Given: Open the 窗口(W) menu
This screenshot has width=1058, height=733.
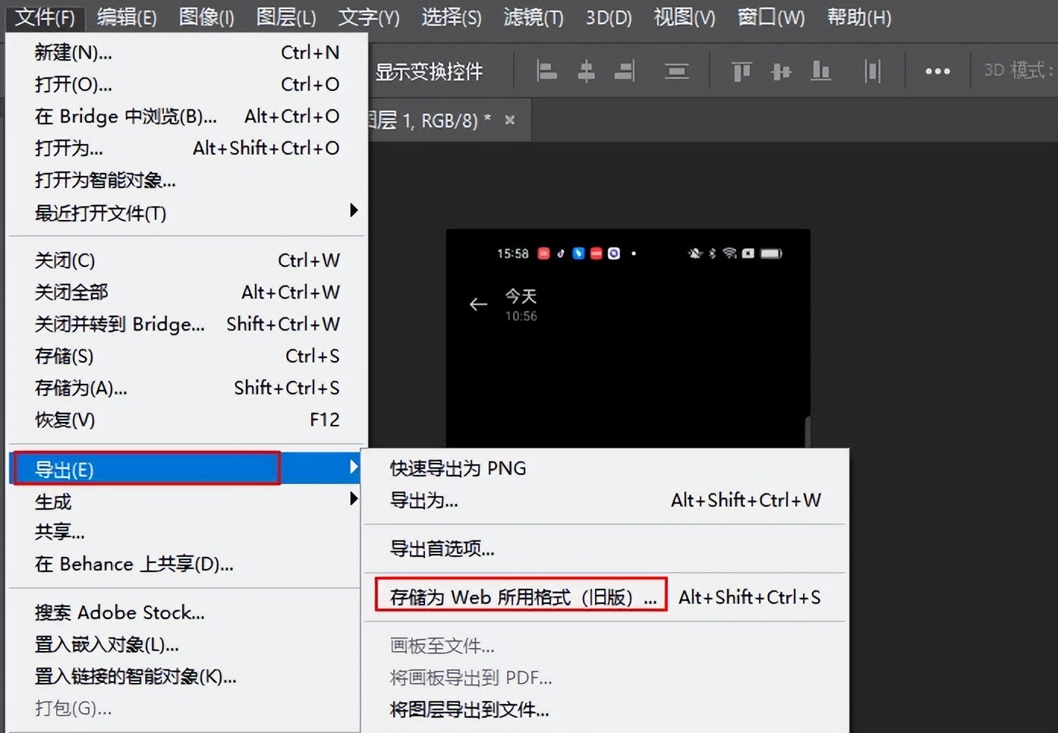Looking at the screenshot, I should click(x=770, y=17).
